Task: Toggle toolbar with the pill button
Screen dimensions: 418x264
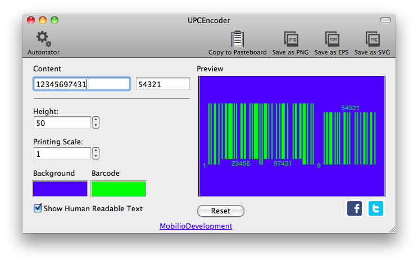Action: pos(385,20)
